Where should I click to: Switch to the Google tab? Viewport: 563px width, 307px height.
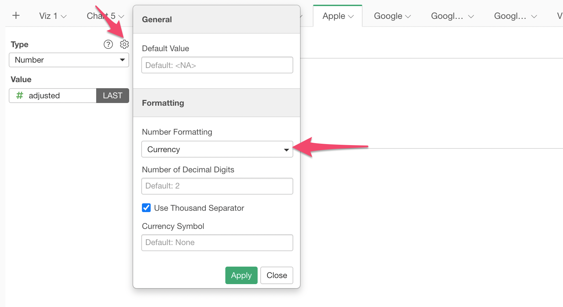388,16
